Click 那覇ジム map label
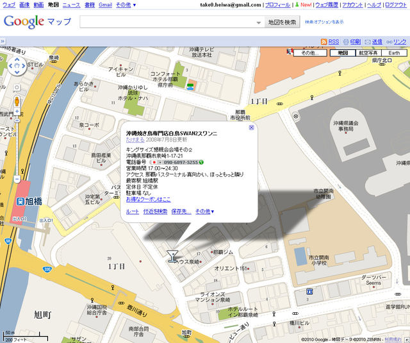Image resolution: width=410 pixels, height=343 pixels. click(223, 252)
